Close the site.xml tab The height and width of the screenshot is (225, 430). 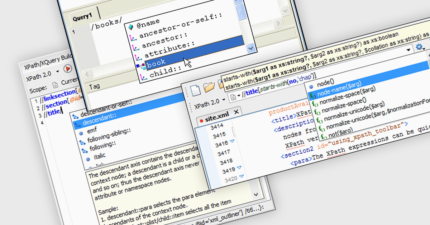(236, 112)
